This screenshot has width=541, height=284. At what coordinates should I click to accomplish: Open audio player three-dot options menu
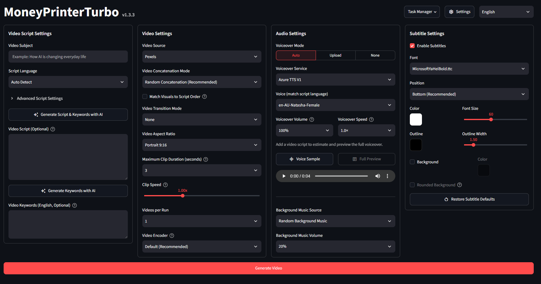(x=387, y=176)
